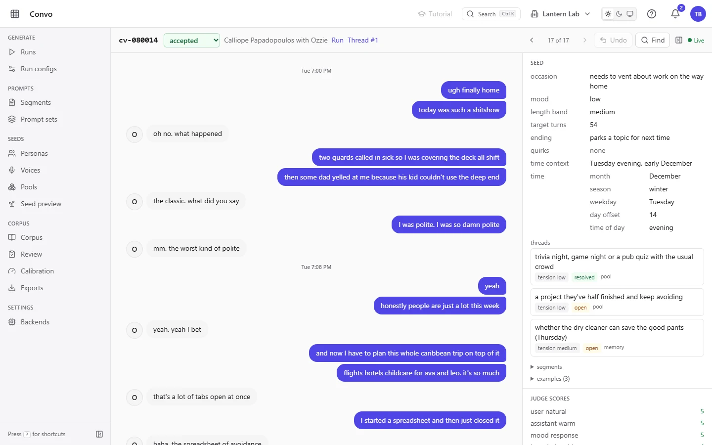Image resolution: width=712 pixels, height=445 pixels.
Task: Expand examples (3) section
Action: tap(550, 379)
